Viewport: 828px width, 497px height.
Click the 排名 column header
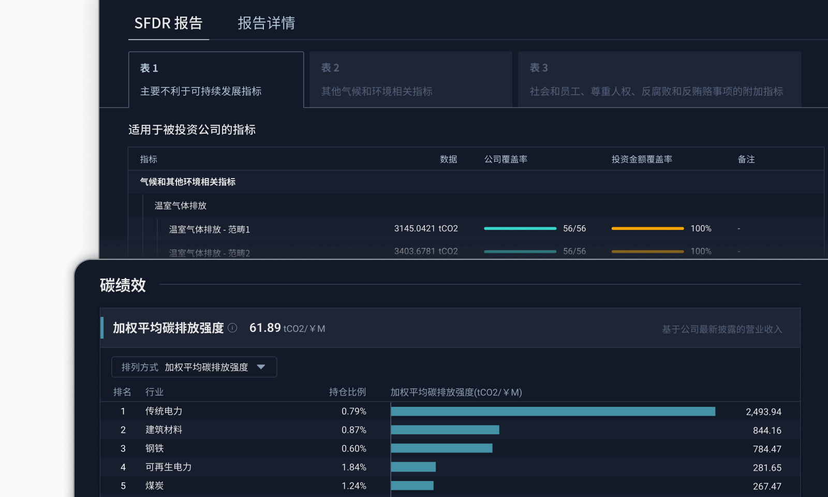point(122,392)
